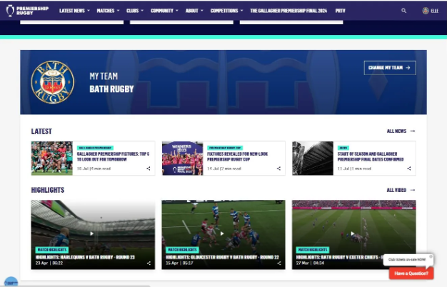Open the Winners 2023 celebration news thumbnail
The height and width of the screenshot is (287, 447).
click(183, 158)
